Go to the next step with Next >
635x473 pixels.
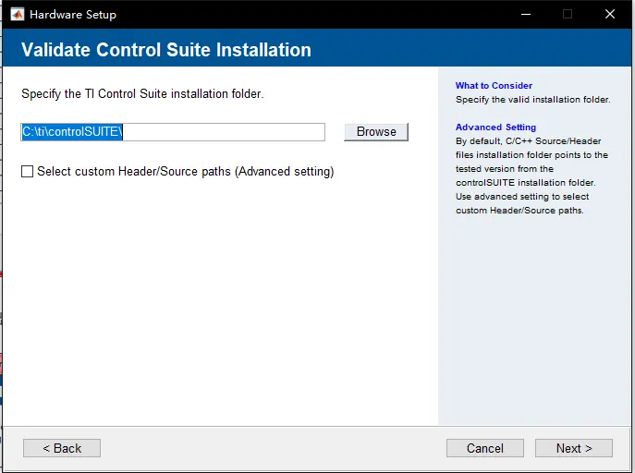[574, 448]
